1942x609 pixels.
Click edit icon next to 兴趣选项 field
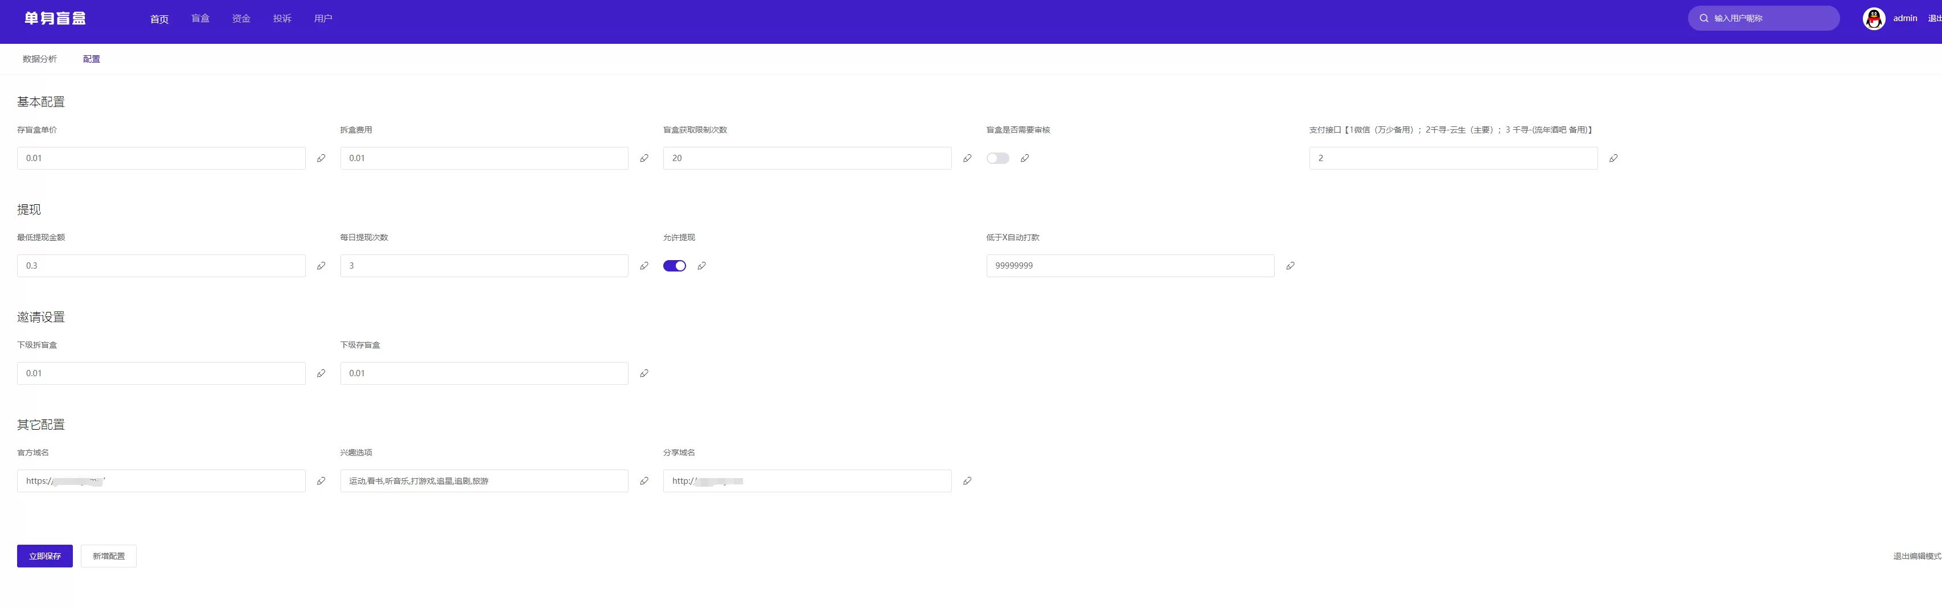(x=644, y=481)
